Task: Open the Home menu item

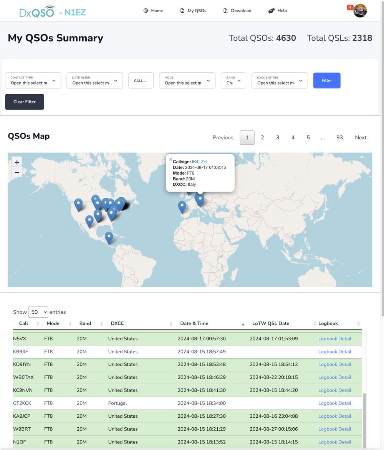Action: [x=153, y=11]
